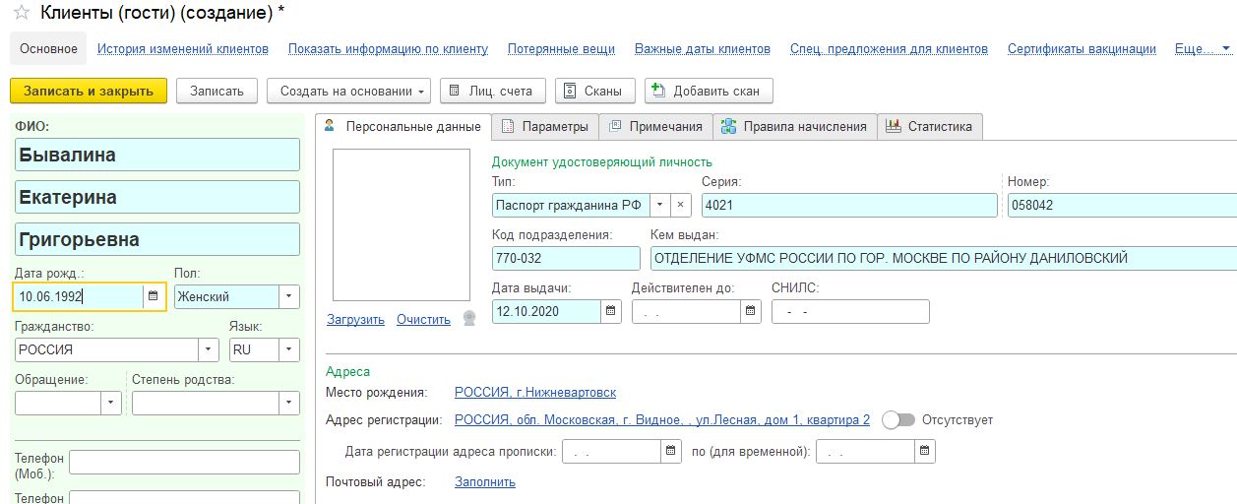Click the Записать button
1237x504 pixels.
point(216,91)
